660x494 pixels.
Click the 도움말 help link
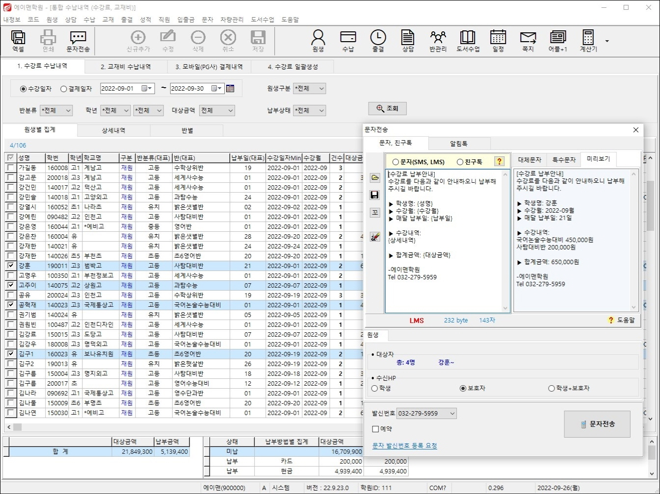pos(622,320)
